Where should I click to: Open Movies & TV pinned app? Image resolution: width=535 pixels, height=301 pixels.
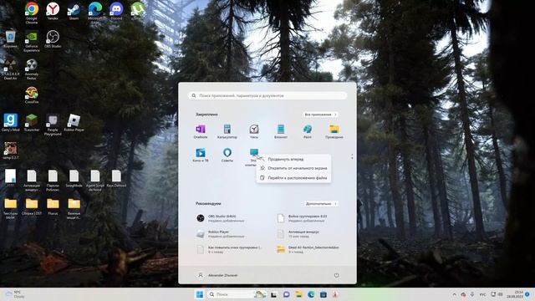(x=201, y=155)
